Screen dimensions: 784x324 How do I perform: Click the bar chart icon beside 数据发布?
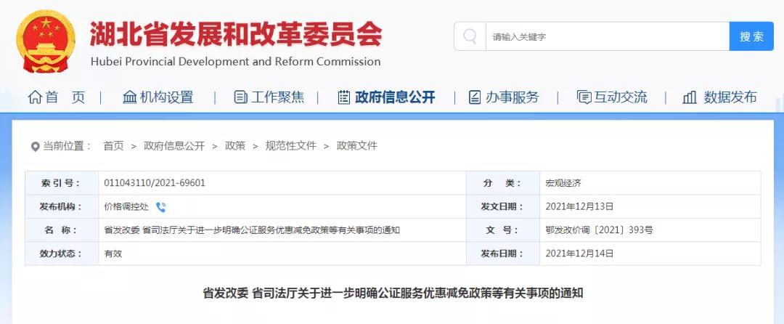[690, 97]
